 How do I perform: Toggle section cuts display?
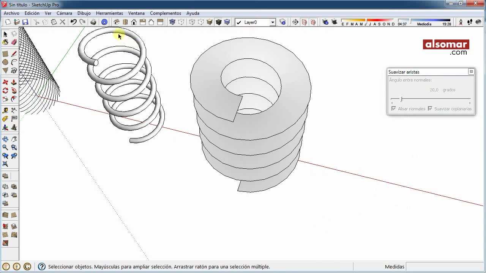[313, 22]
